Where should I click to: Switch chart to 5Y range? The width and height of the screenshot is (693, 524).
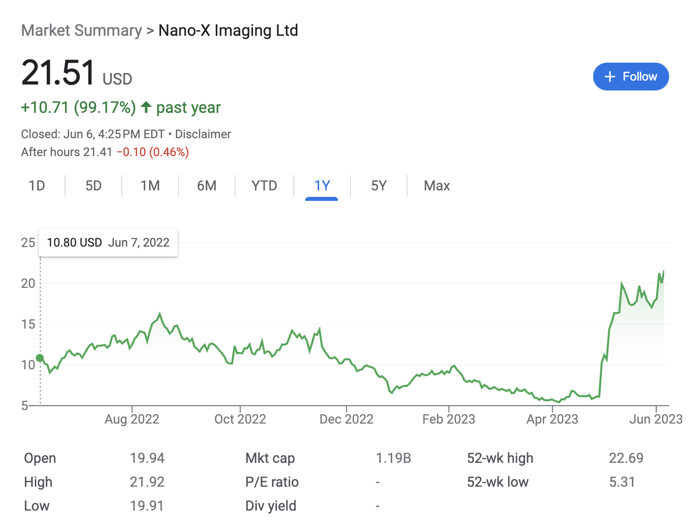point(379,186)
